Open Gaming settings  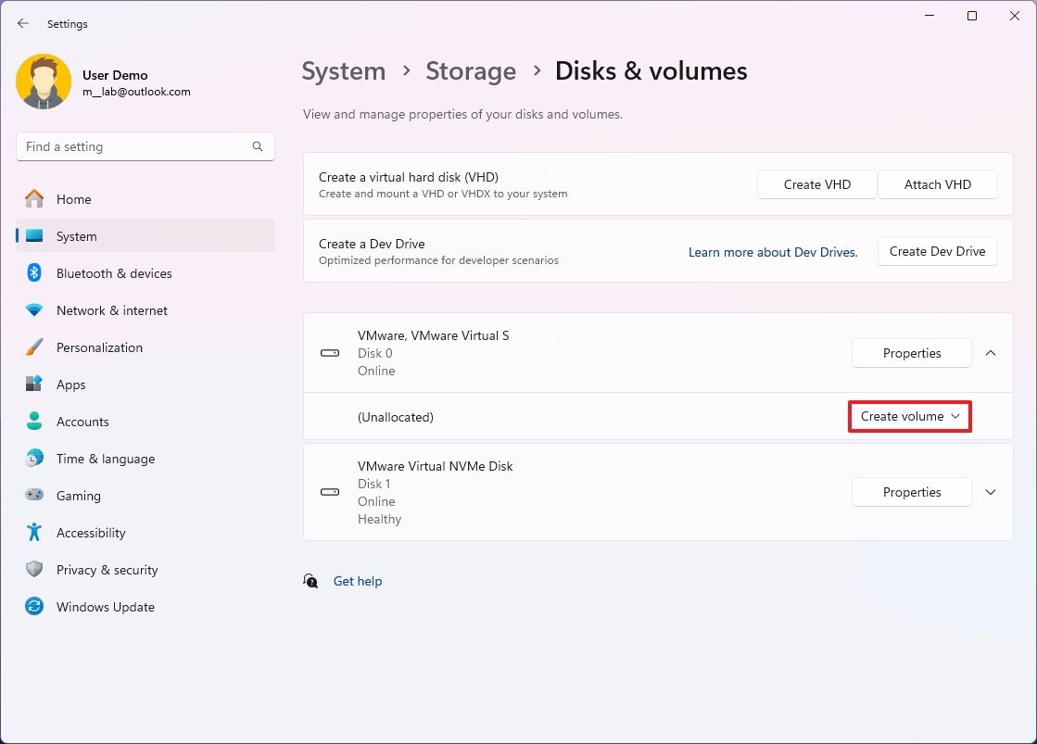pos(79,495)
